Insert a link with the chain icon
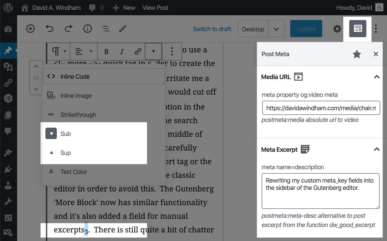387x241 pixels. click(137, 51)
